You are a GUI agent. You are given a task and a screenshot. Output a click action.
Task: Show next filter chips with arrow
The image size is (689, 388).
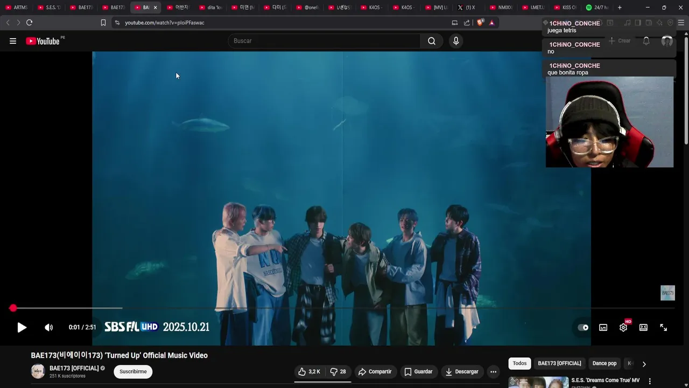(644, 364)
